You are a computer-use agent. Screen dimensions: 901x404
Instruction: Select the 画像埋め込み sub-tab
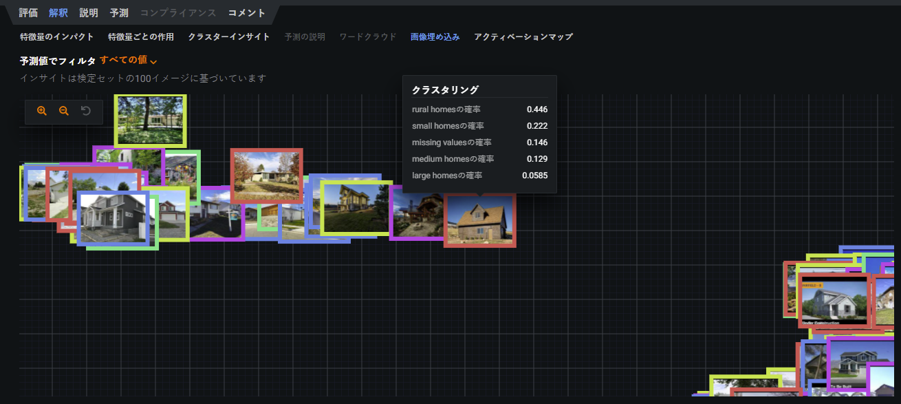click(x=435, y=36)
